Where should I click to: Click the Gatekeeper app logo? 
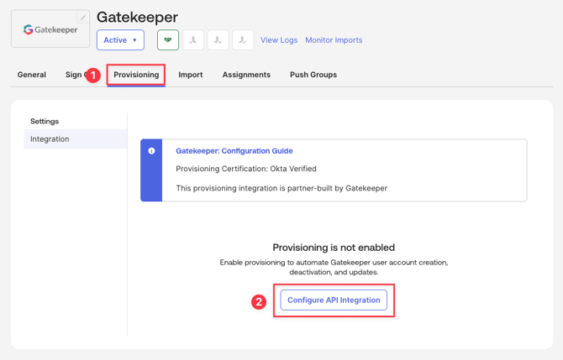pyautogui.click(x=50, y=30)
